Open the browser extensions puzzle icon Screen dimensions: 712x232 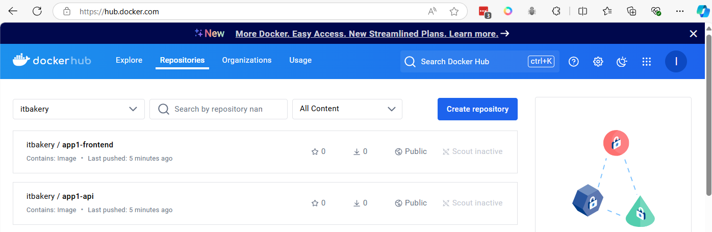coord(556,11)
